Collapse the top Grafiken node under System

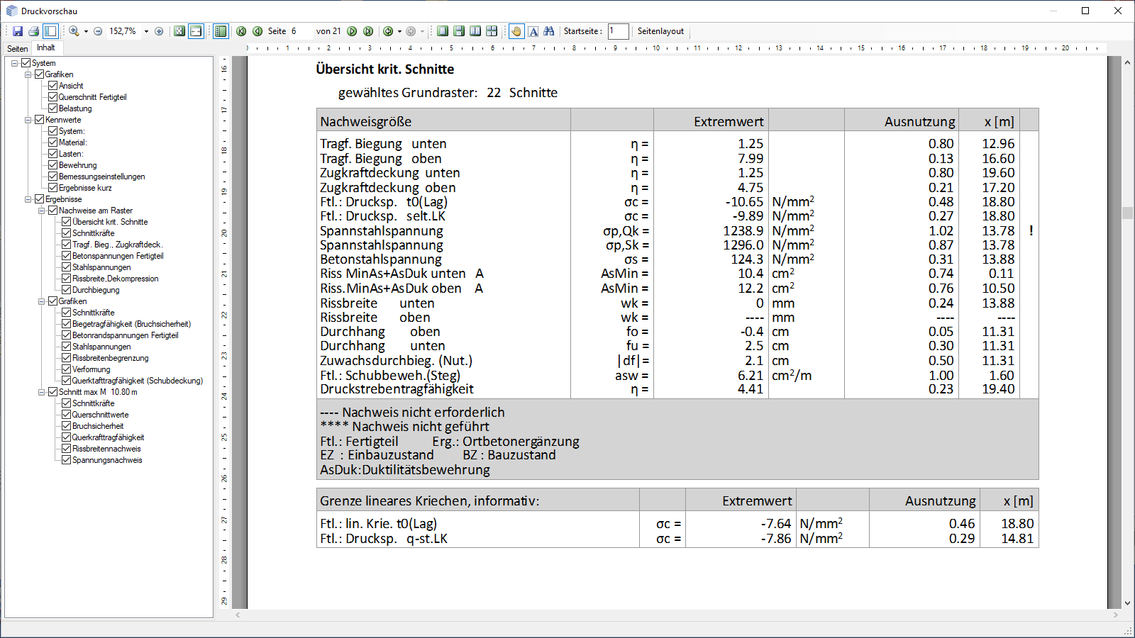[x=28, y=74]
